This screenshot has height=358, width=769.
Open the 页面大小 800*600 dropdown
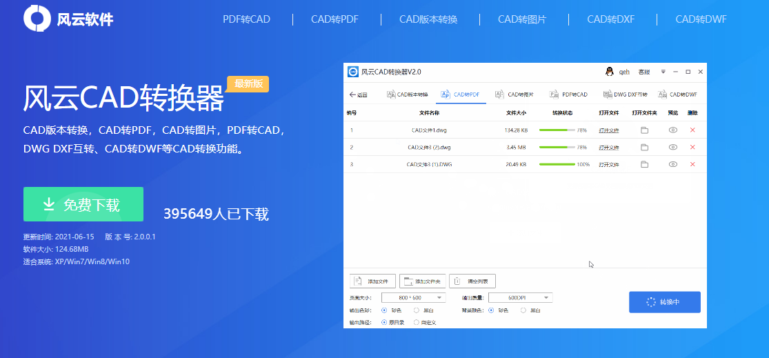click(413, 298)
